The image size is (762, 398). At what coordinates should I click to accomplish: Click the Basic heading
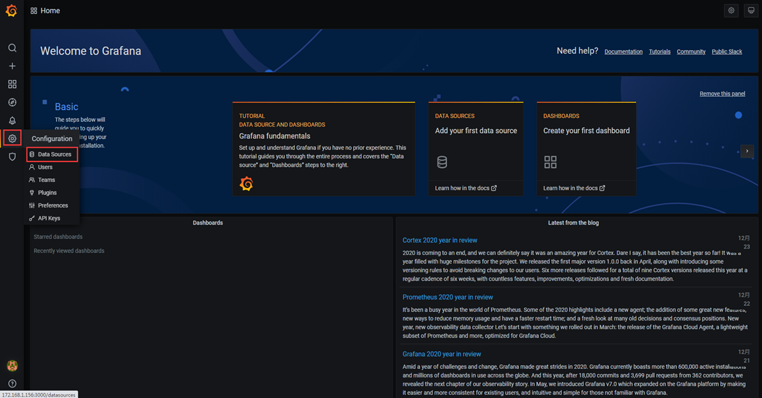[x=66, y=107]
